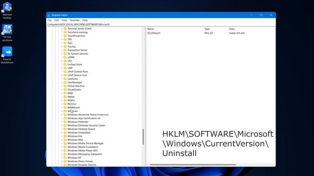This screenshot has width=314, height=176.
Task: Open the iMyFone VoxBox desktop shortcut
Action: click(x=7, y=11)
